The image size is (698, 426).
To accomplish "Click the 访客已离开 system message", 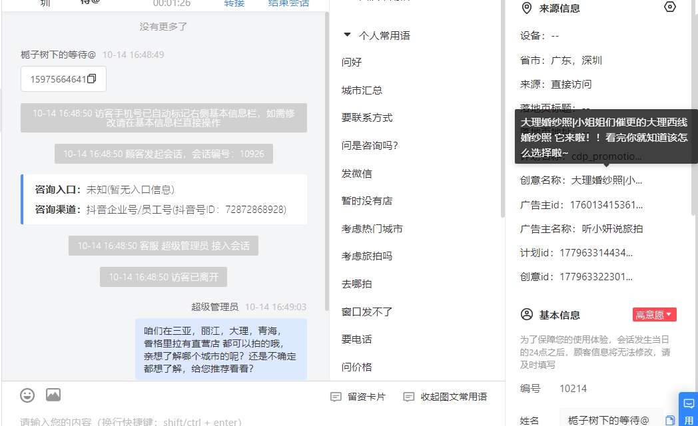I will point(163,277).
